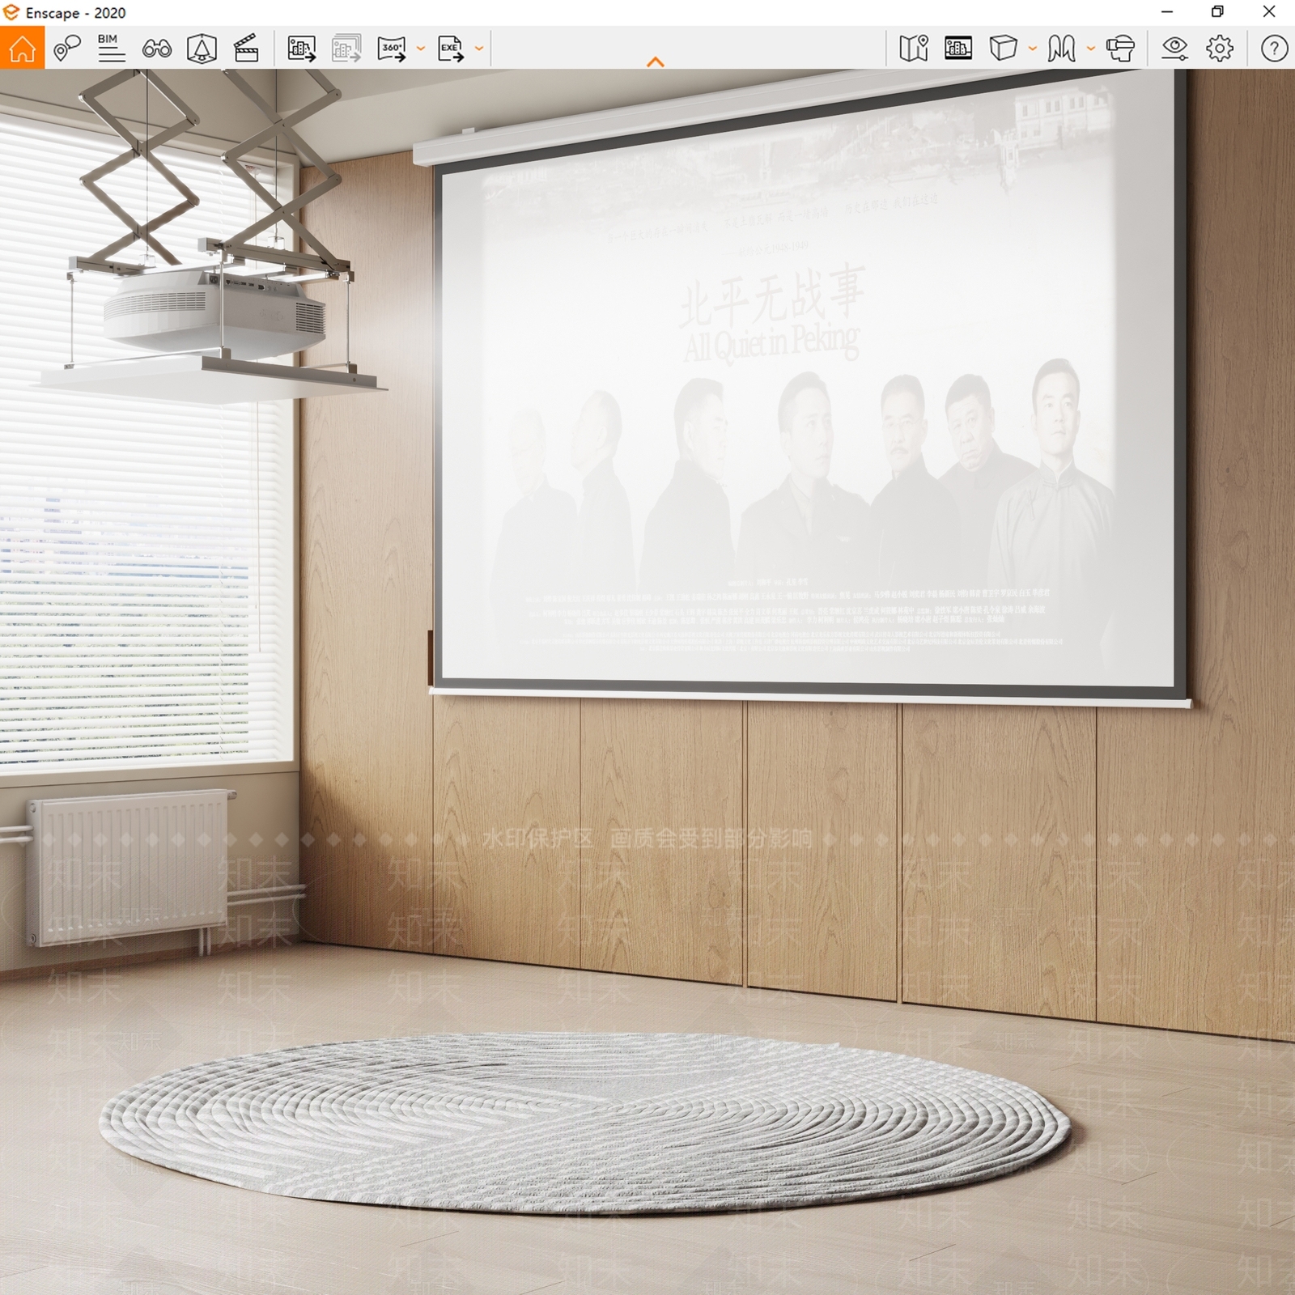The image size is (1295, 1295).
Task: Expand the book library dropdown arrow
Action: [x=1090, y=49]
